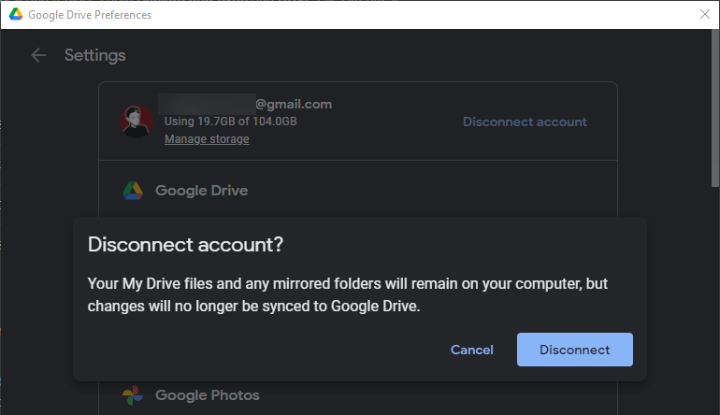Click the account profile avatar picture
This screenshot has width=720, height=415.
[137, 122]
